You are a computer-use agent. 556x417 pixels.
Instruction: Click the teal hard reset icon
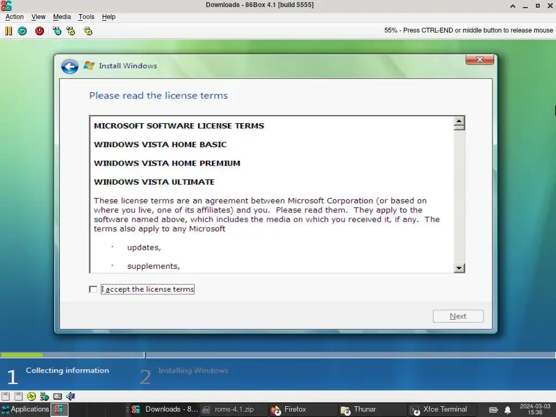[x=22, y=31]
